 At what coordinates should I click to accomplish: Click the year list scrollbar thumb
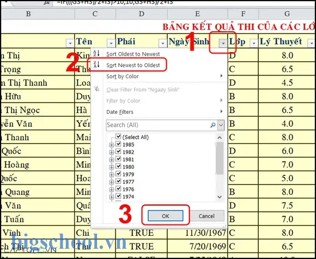[x=219, y=158]
